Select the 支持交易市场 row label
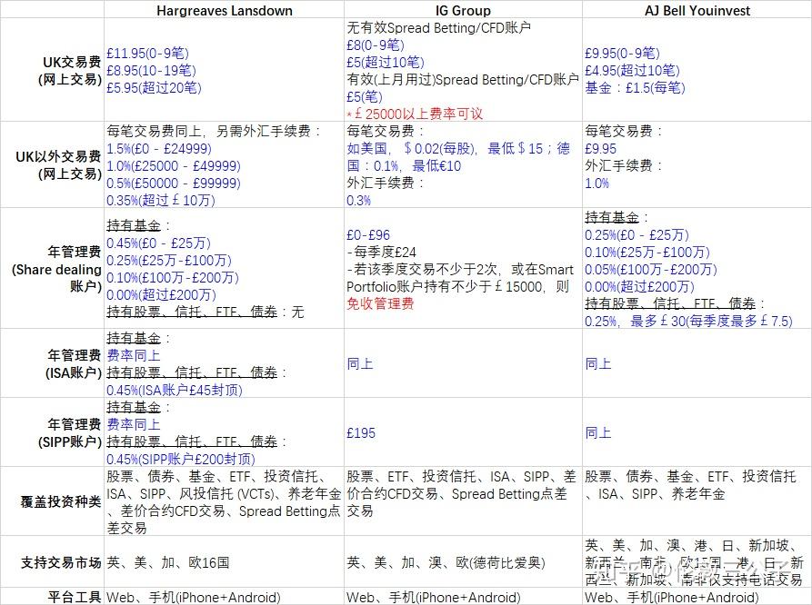This screenshot has width=812, height=605. tap(61, 562)
